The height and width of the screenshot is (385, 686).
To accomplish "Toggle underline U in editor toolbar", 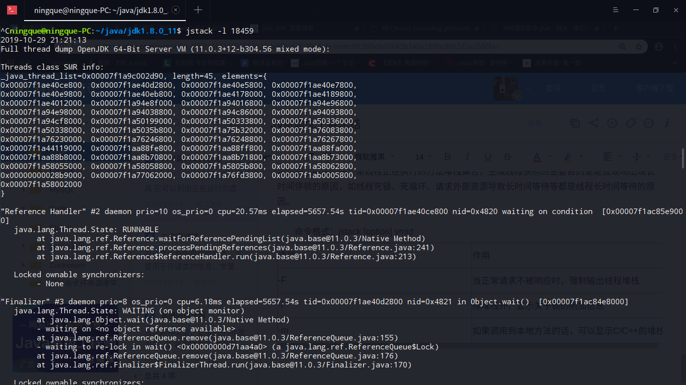I will pos(488,157).
